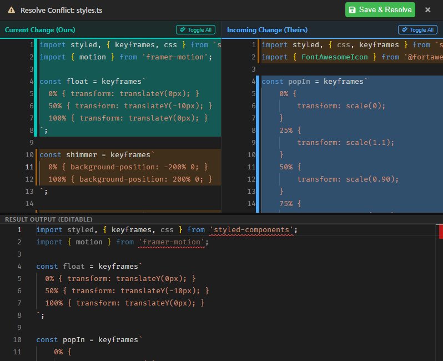The height and width of the screenshot is (361, 443).
Task: Click the '75% {' line in the Theirs pane
Action: [x=290, y=203]
